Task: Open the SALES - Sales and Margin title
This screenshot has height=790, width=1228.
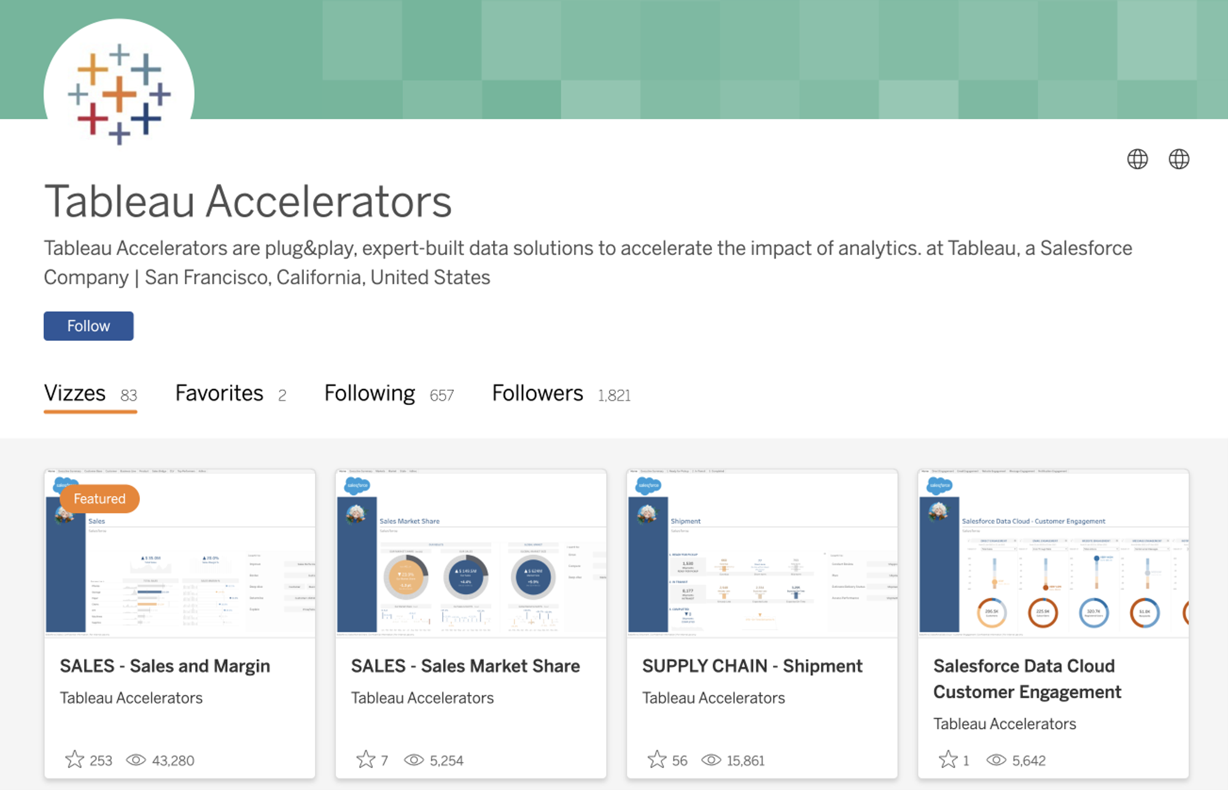Action: (x=165, y=666)
